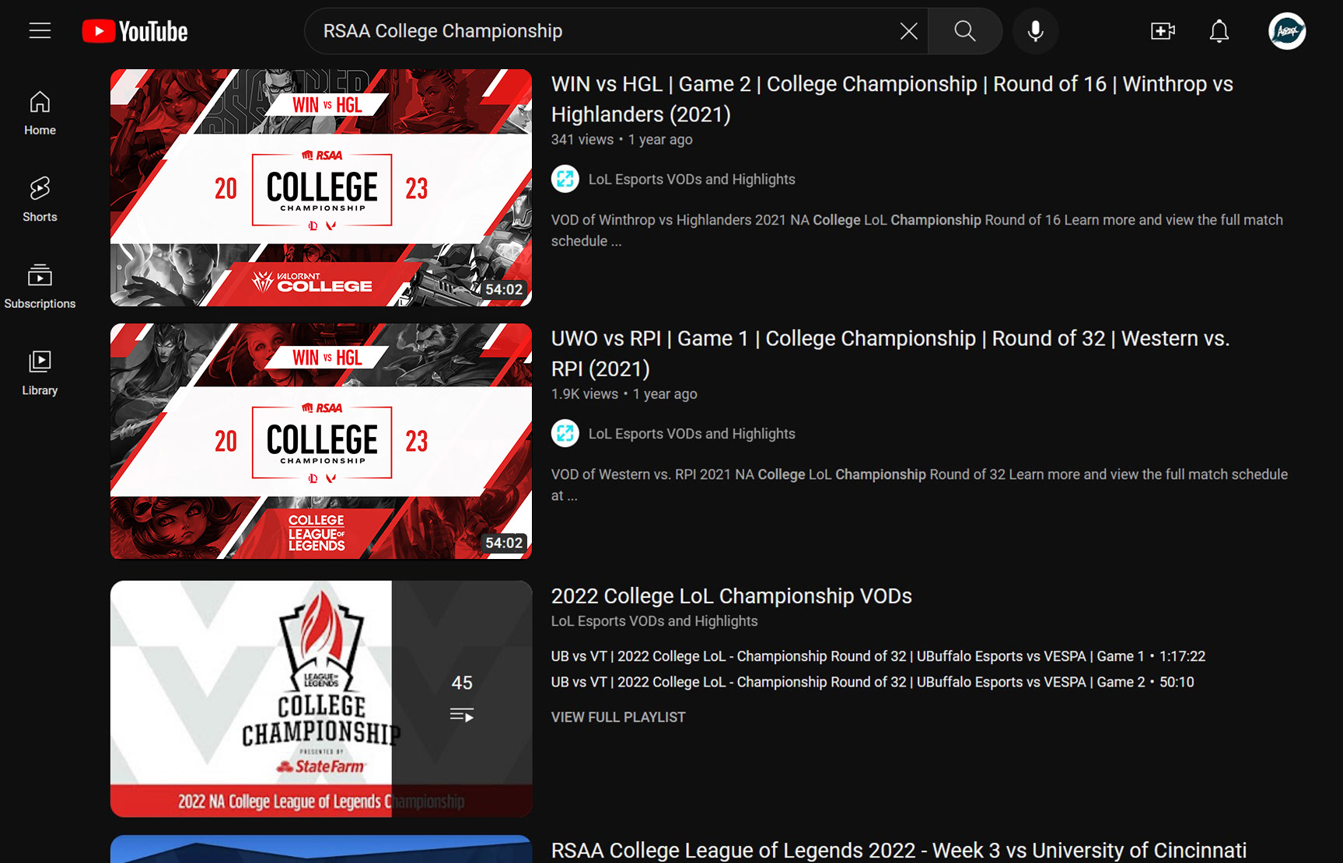This screenshot has height=863, width=1343.
Task: Select Shorts in the sidebar
Action: tap(40, 200)
